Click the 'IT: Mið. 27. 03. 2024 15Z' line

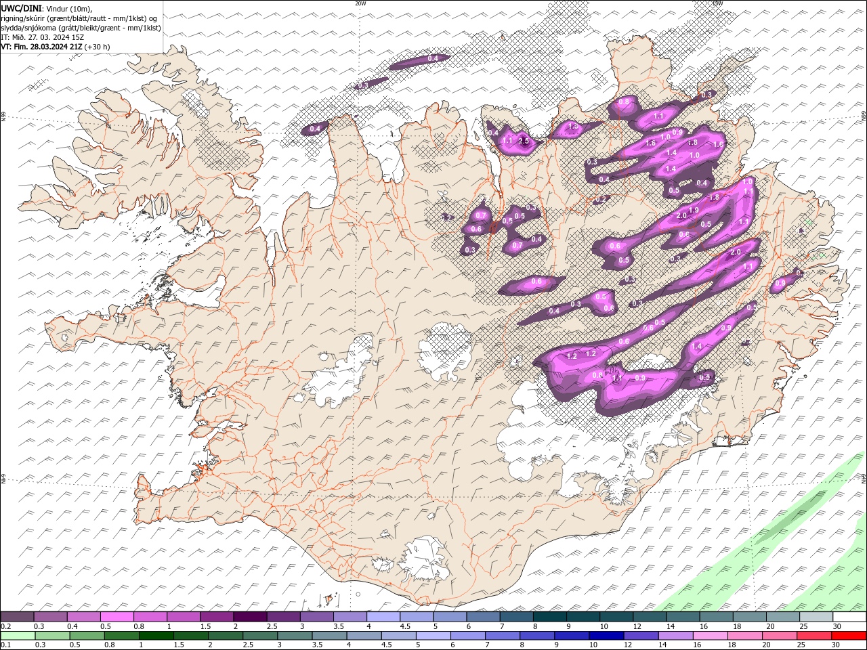click(43, 37)
